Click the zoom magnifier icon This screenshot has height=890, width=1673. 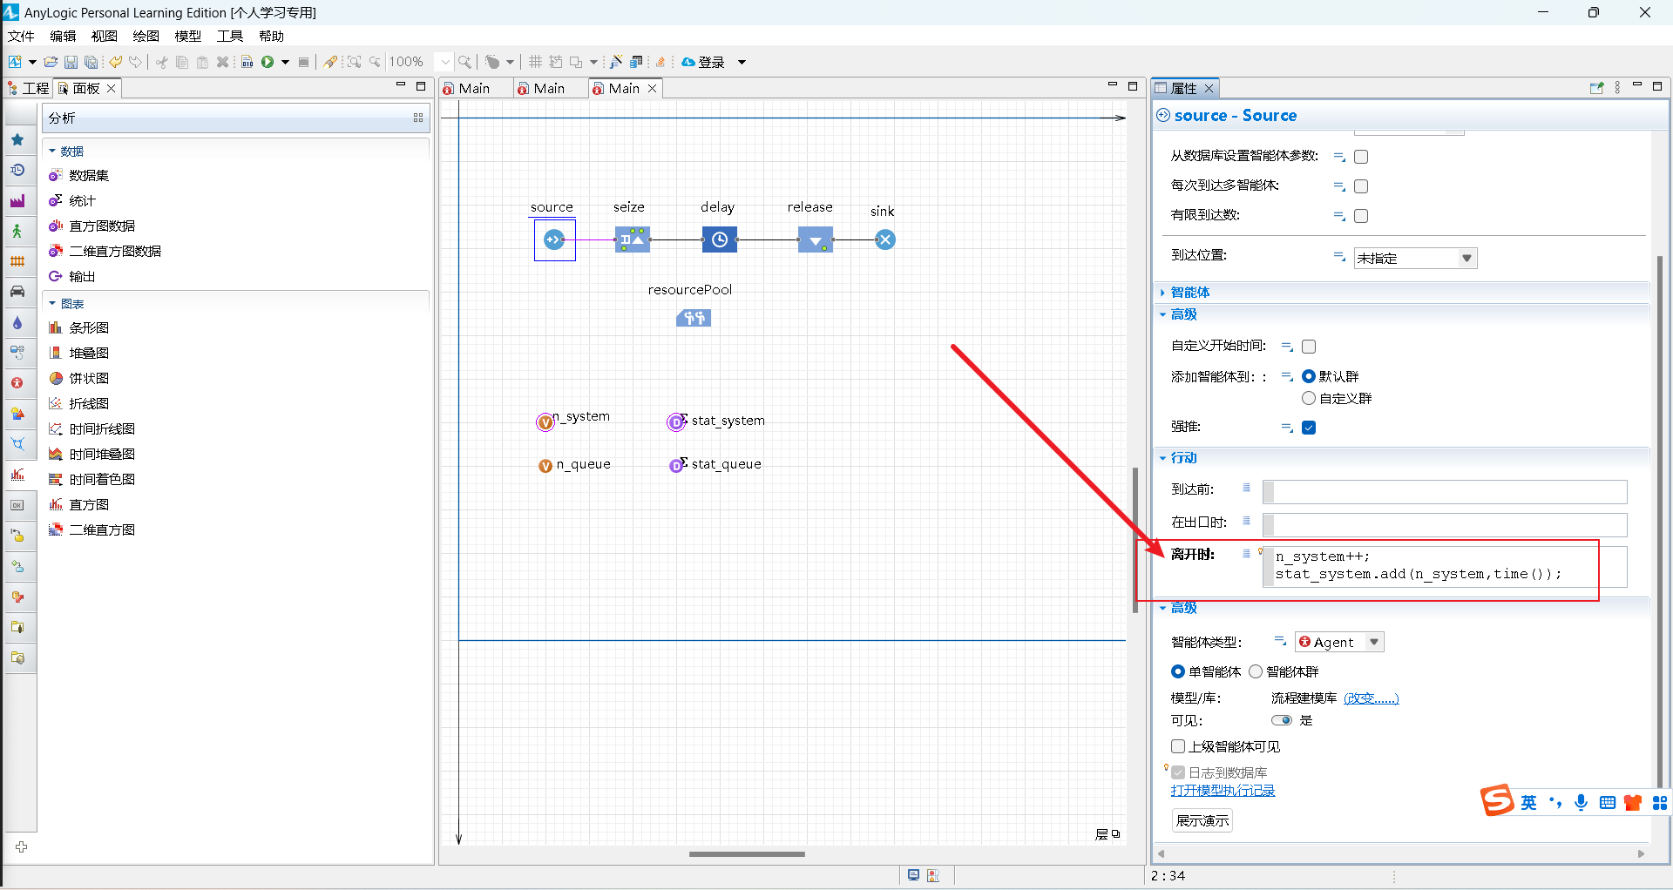465,62
